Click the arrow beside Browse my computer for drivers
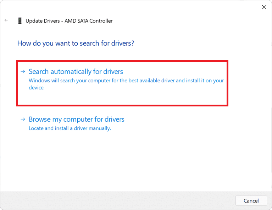Image resolution: width=272 pixels, height=210 pixels. click(x=23, y=119)
